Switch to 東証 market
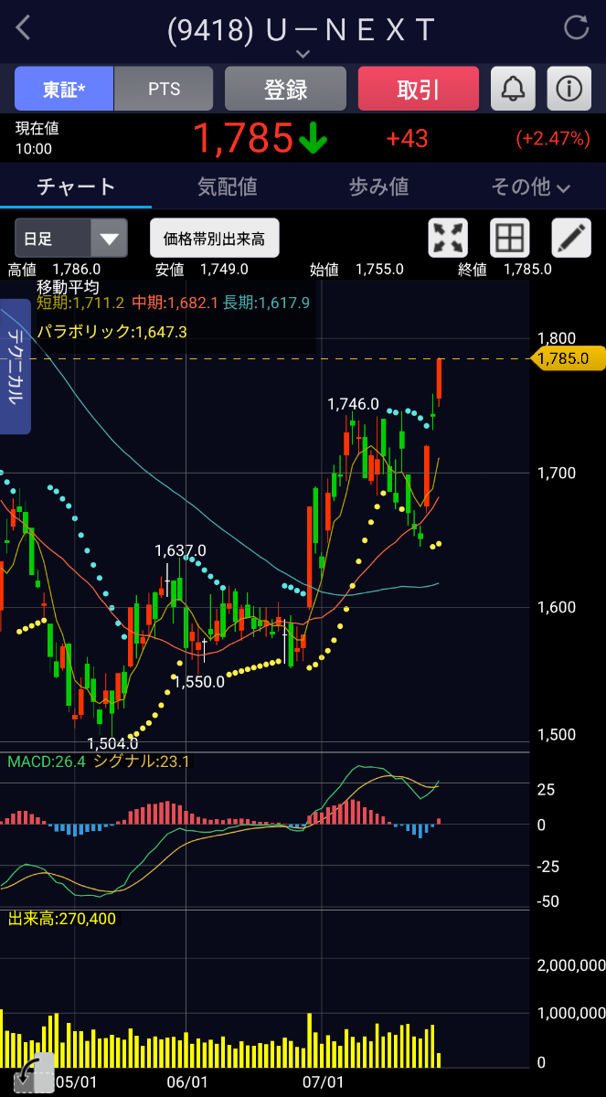Viewport: 606px width, 1097px height. pyautogui.click(x=64, y=89)
